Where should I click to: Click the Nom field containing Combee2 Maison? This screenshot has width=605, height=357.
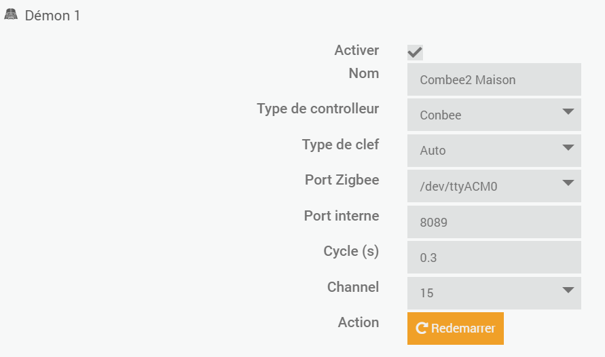(x=494, y=79)
